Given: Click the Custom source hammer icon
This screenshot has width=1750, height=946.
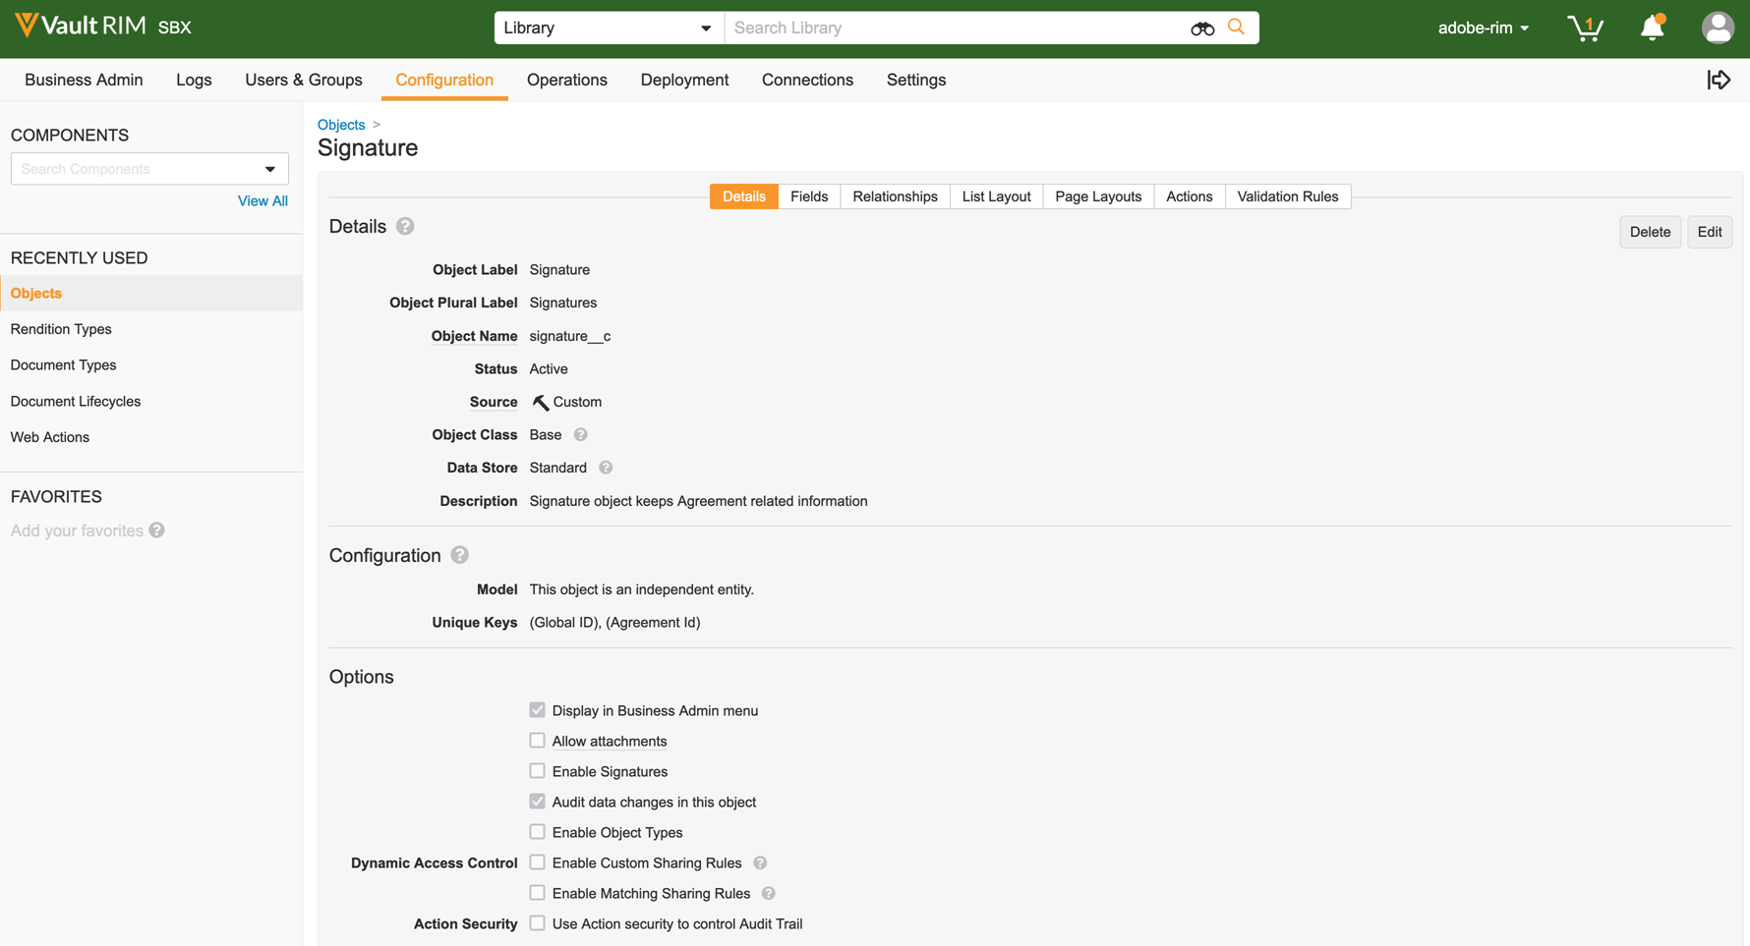Looking at the screenshot, I should coord(540,403).
